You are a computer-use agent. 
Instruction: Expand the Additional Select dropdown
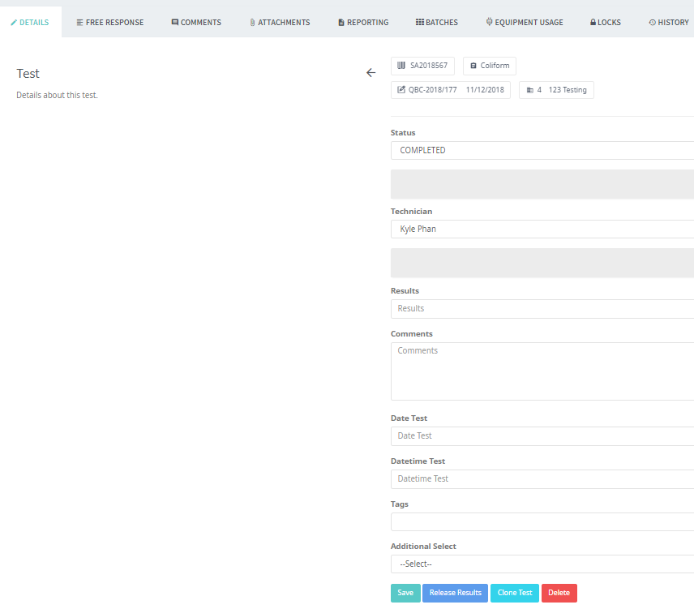542,564
